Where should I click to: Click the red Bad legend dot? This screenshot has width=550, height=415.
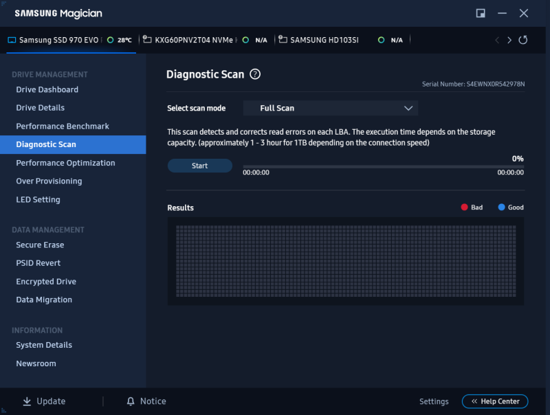(464, 207)
